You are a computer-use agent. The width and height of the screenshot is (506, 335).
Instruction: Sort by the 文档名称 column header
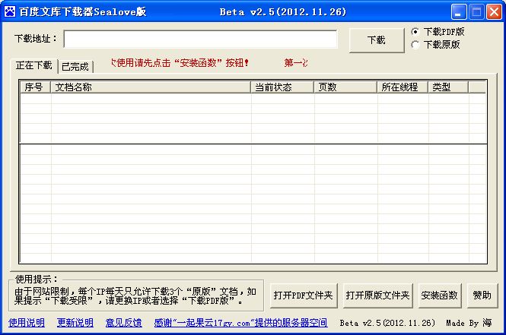tap(151, 87)
